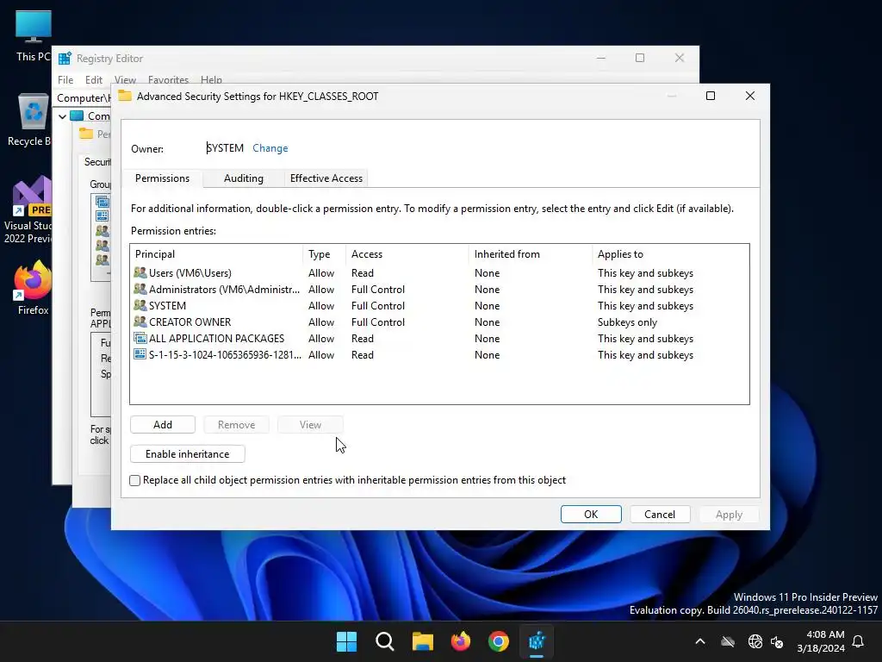Click Registry Editor taskbar icon
Image resolution: width=882 pixels, height=662 pixels.
click(537, 641)
